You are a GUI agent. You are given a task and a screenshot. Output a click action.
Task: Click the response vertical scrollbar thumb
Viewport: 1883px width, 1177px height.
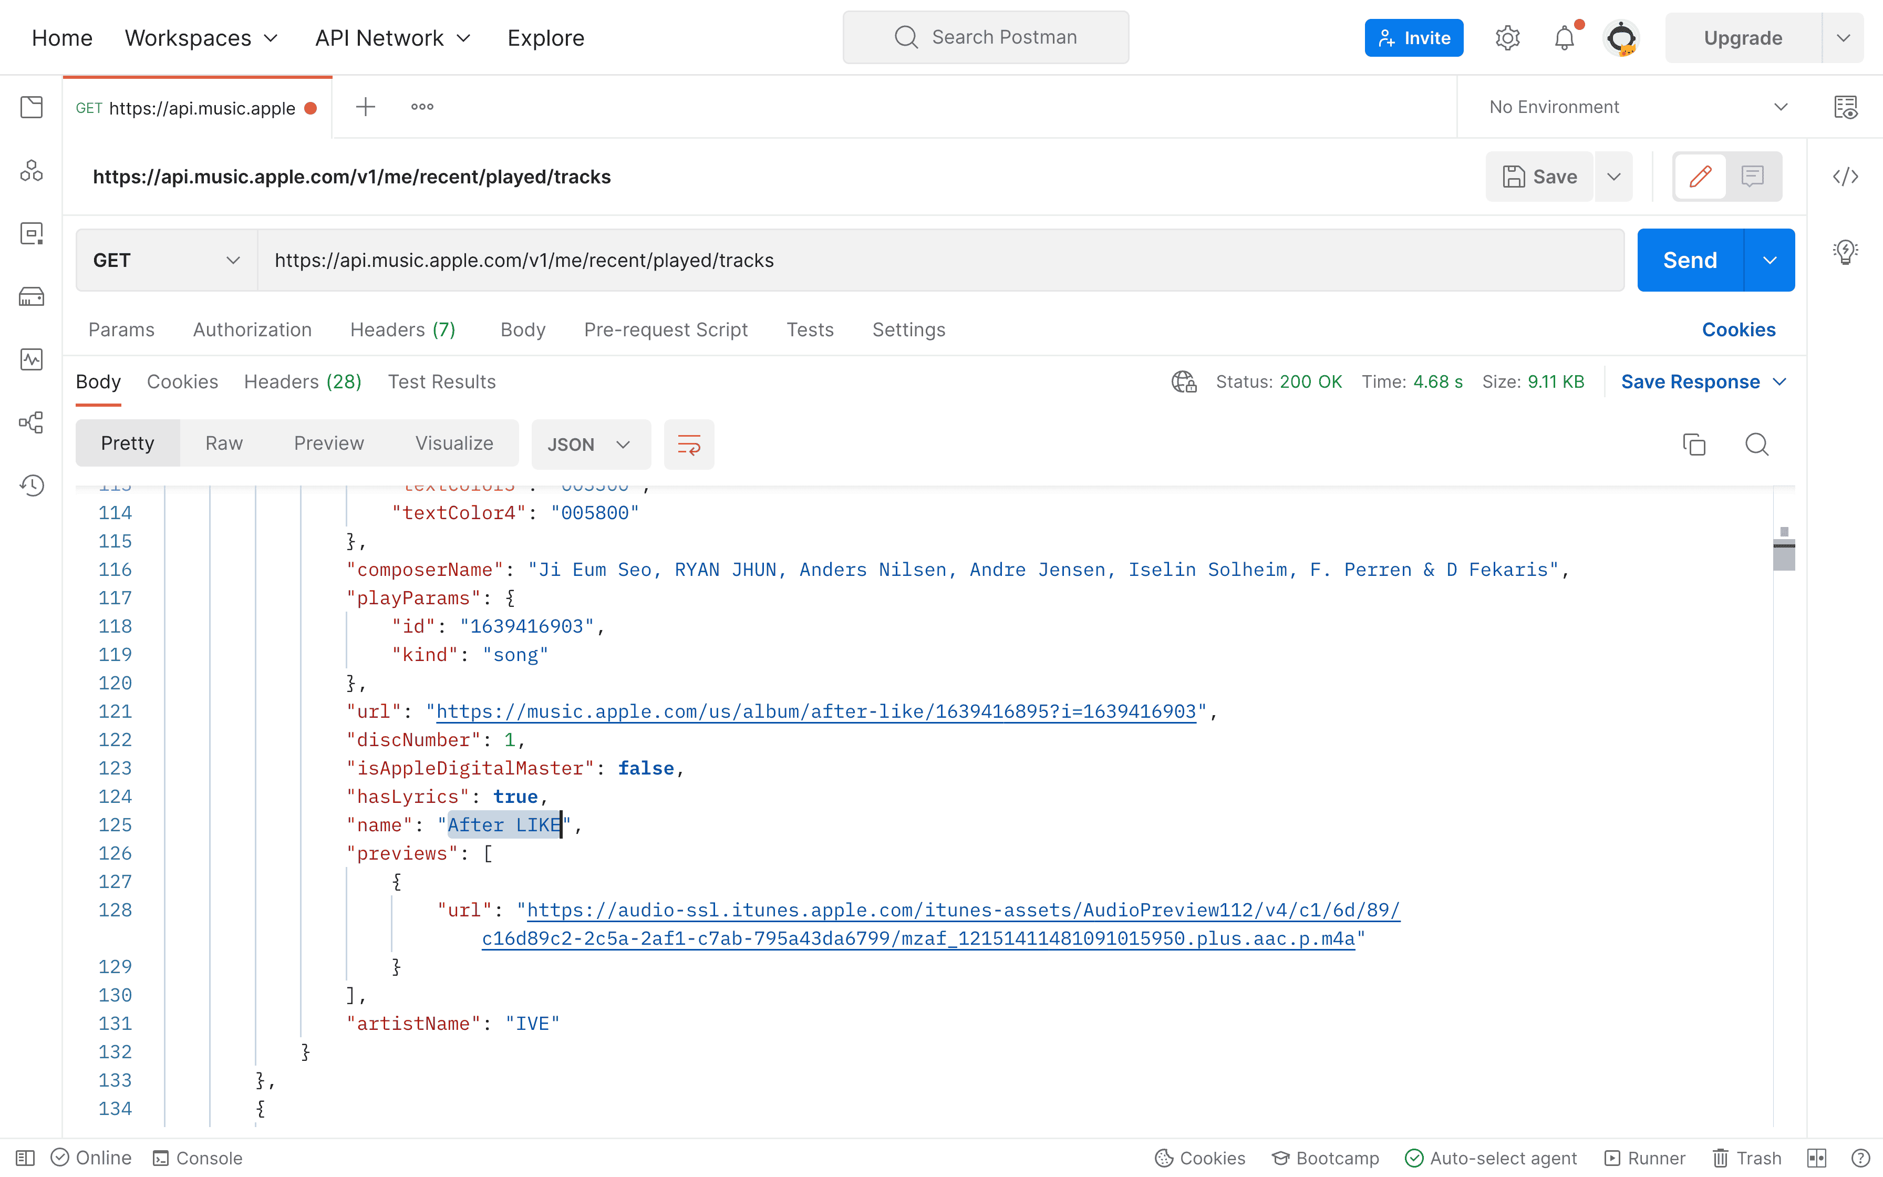(x=1783, y=554)
